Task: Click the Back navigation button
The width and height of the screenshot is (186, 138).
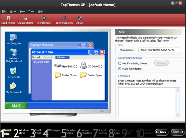Action: pos(162,132)
